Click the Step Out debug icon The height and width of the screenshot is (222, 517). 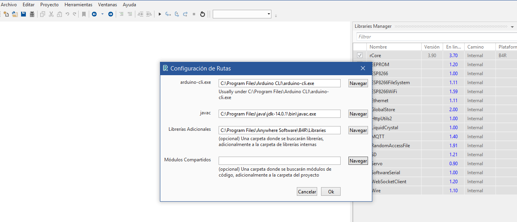click(185, 14)
